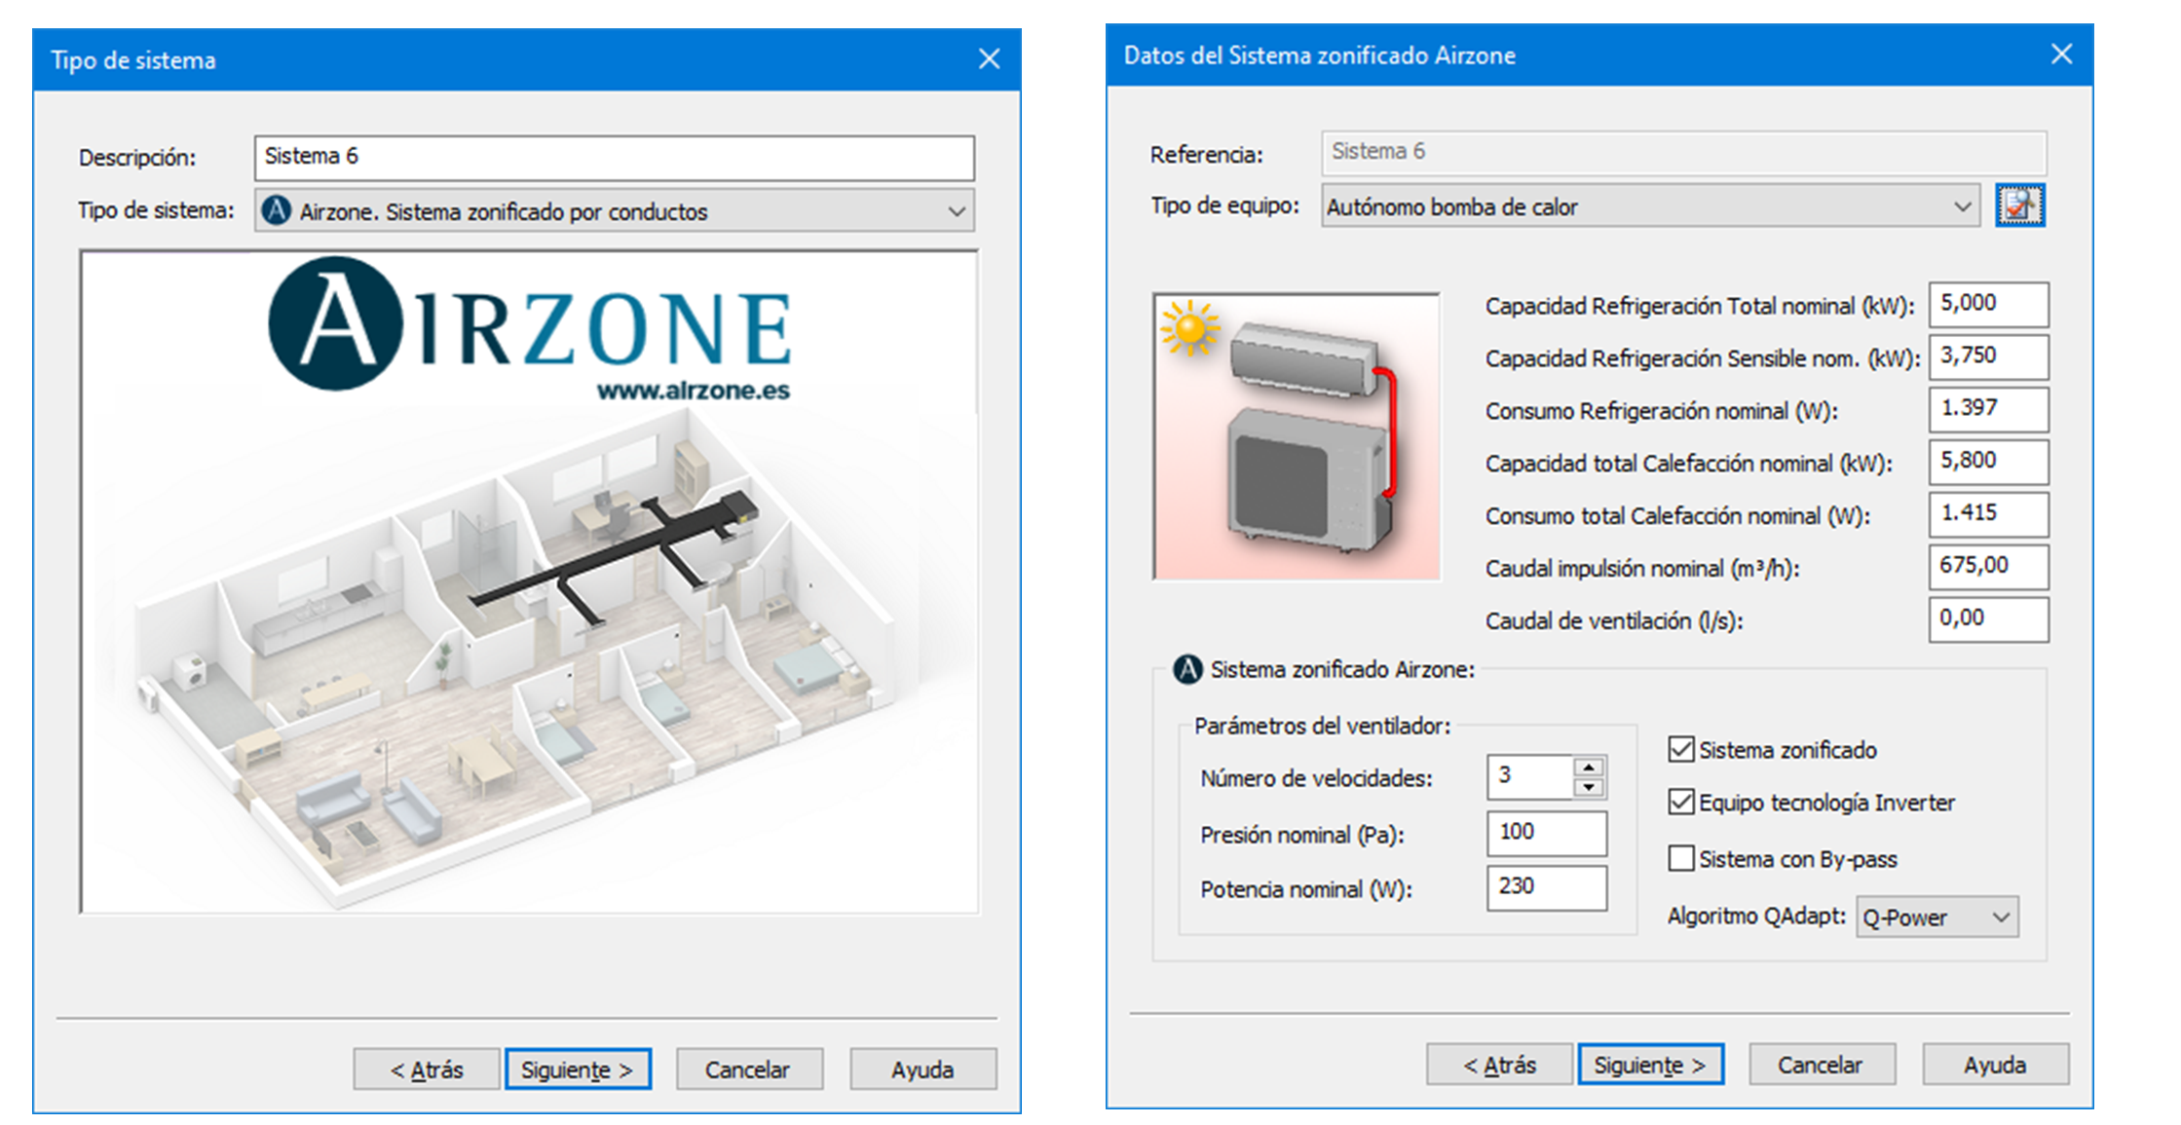Screen dimensions: 2181x1125
Task: Edit Presión nominal (Pa) value 100
Action: tap(1547, 833)
